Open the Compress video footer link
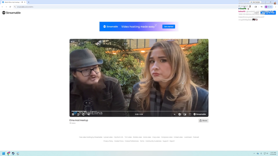The height and width of the screenshot is (156, 278). tap(167, 137)
